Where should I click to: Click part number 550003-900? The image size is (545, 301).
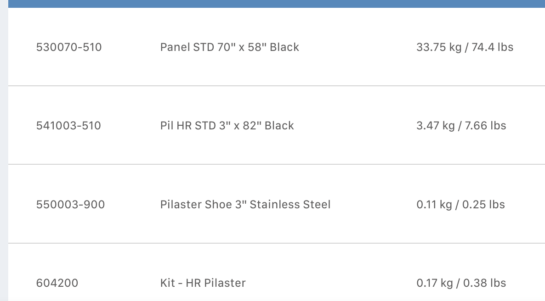click(x=70, y=205)
